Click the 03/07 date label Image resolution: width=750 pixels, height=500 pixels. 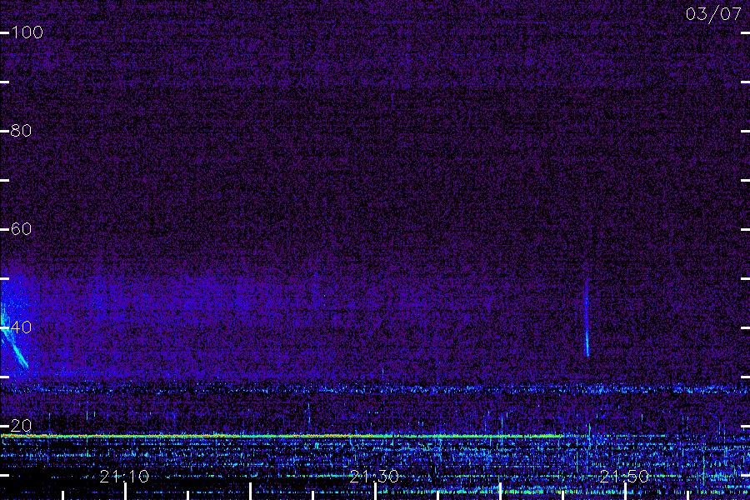coord(713,14)
